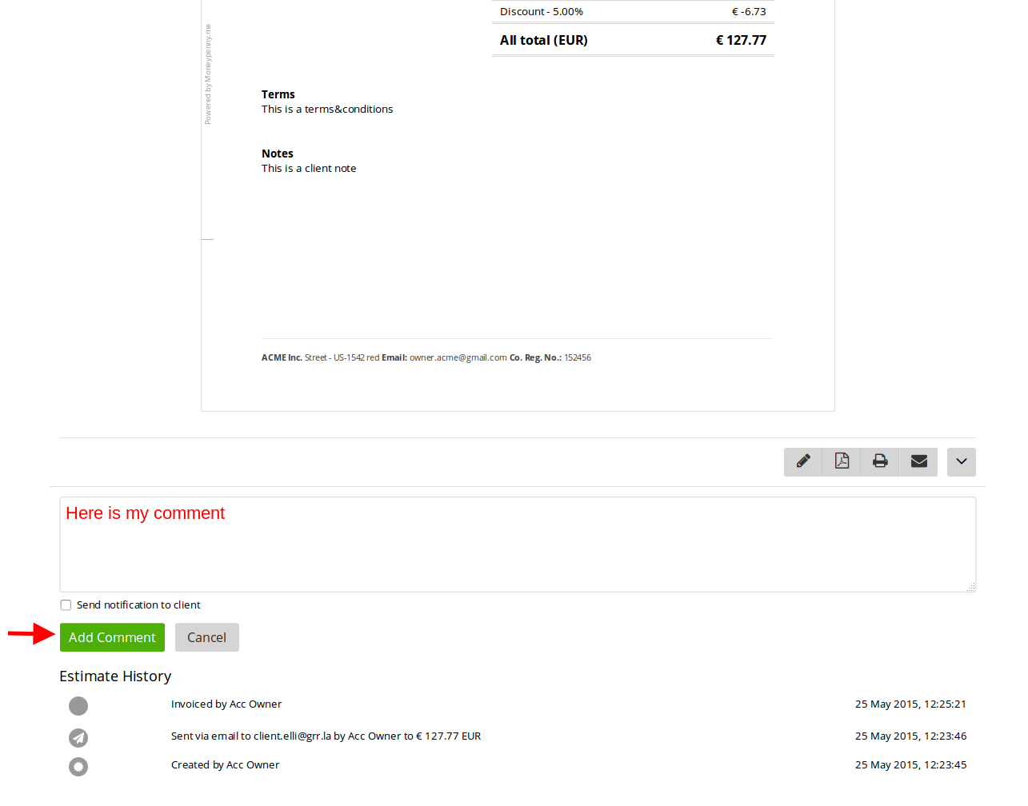Expand the more actions chevron dropdown
The image size is (1028, 806).
(x=962, y=461)
